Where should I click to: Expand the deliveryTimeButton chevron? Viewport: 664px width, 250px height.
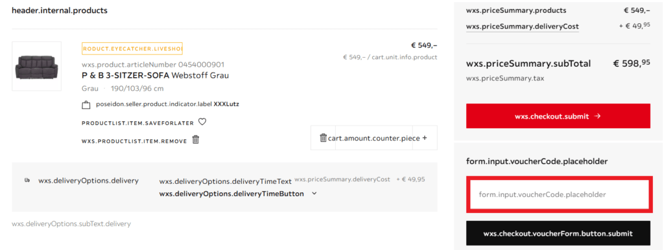[314, 194]
